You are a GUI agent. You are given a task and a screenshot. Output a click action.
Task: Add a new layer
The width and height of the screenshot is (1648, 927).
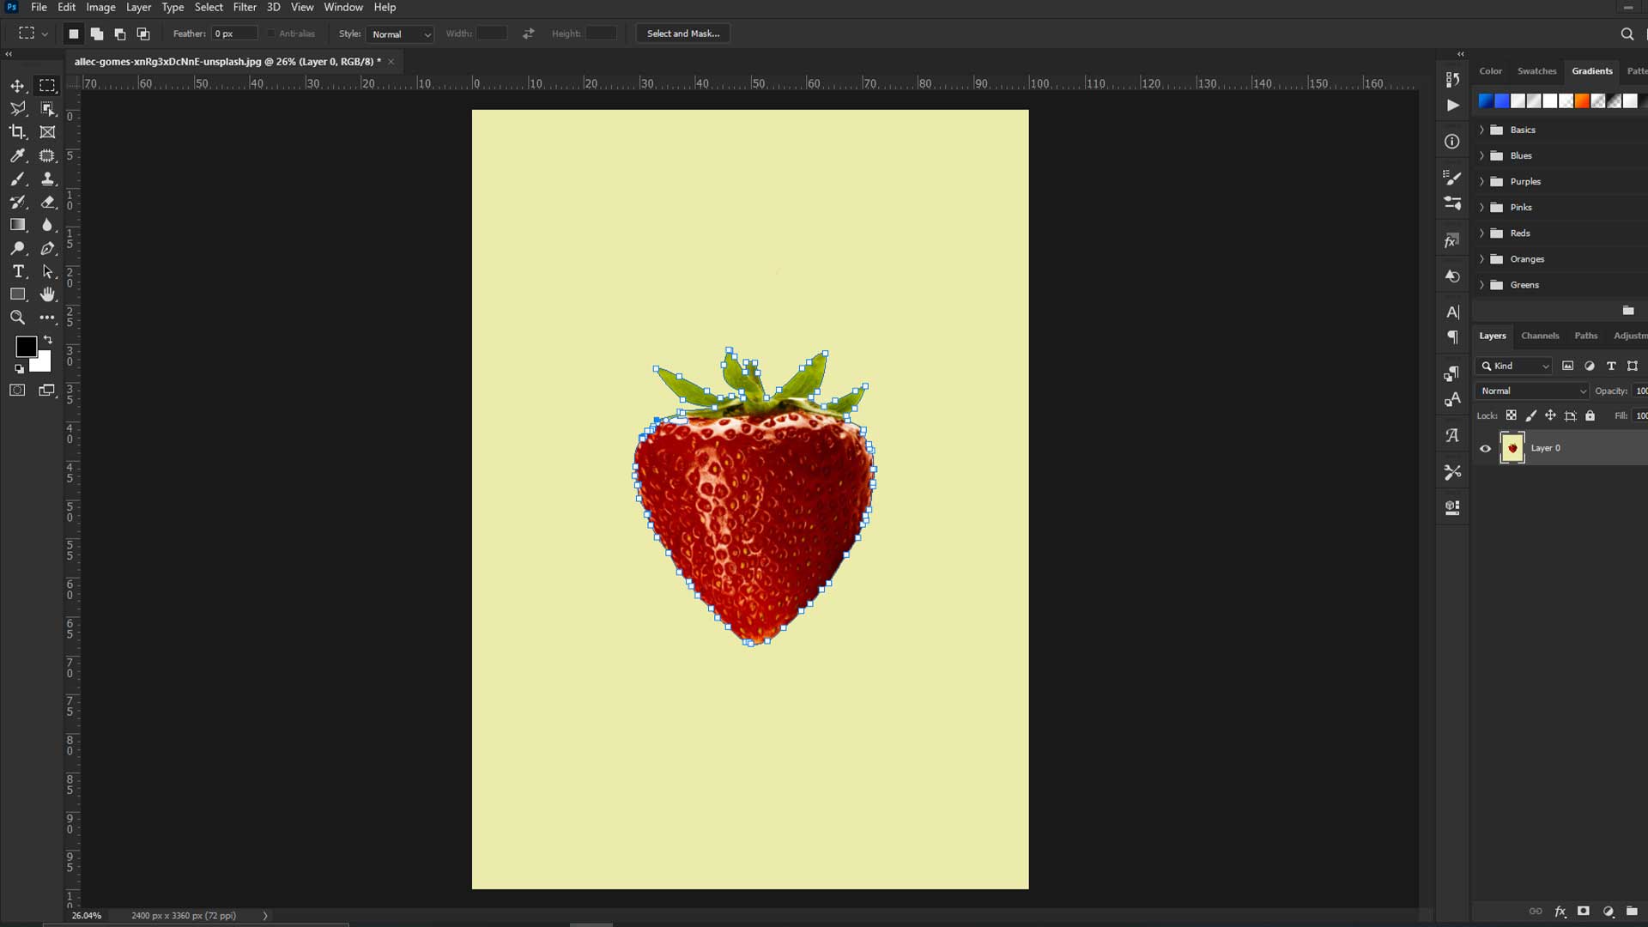tap(1630, 912)
